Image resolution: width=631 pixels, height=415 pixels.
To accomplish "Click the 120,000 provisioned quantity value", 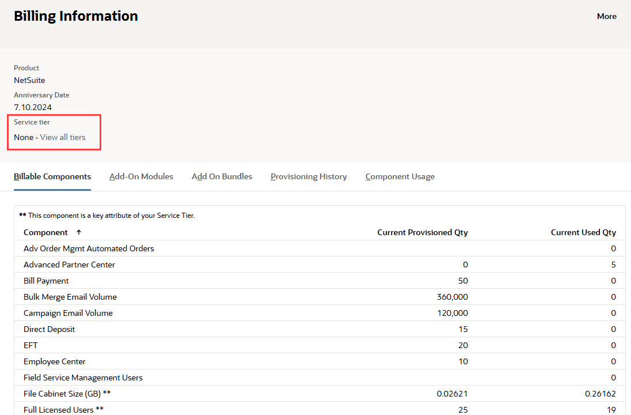I will [453, 313].
